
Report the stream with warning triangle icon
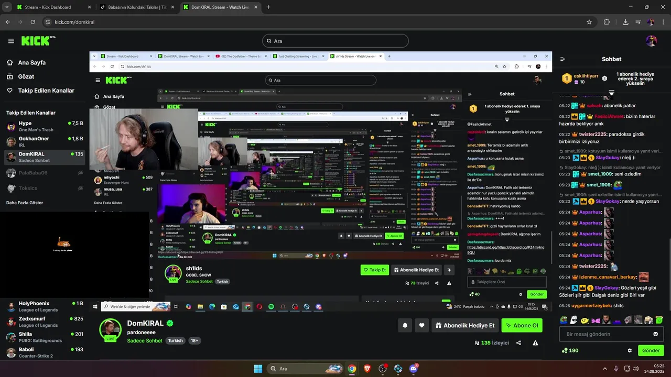[535, 343]
